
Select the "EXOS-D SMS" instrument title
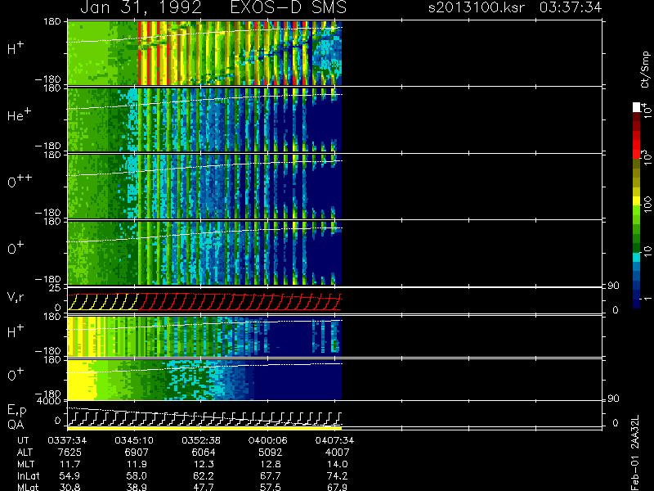click(289, 7)
